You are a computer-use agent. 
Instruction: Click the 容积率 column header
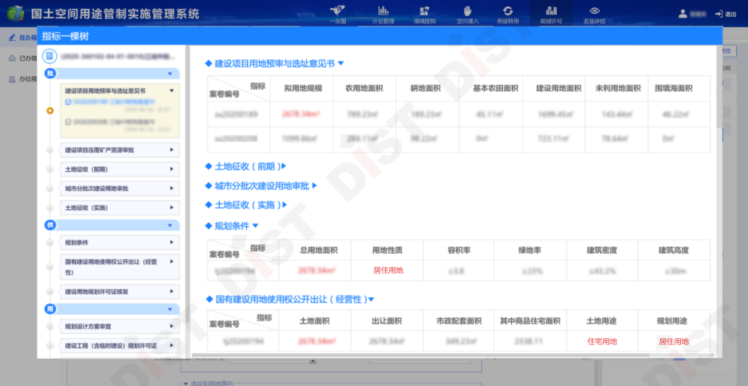point(459,250)
